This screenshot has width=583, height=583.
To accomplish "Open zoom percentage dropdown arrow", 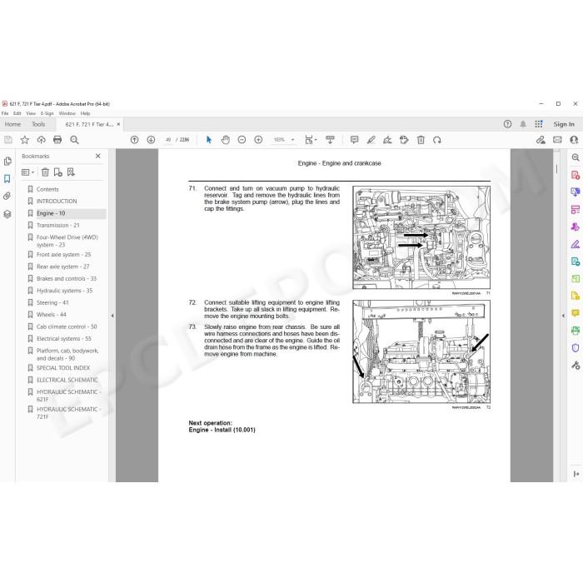I will [292, 140].
